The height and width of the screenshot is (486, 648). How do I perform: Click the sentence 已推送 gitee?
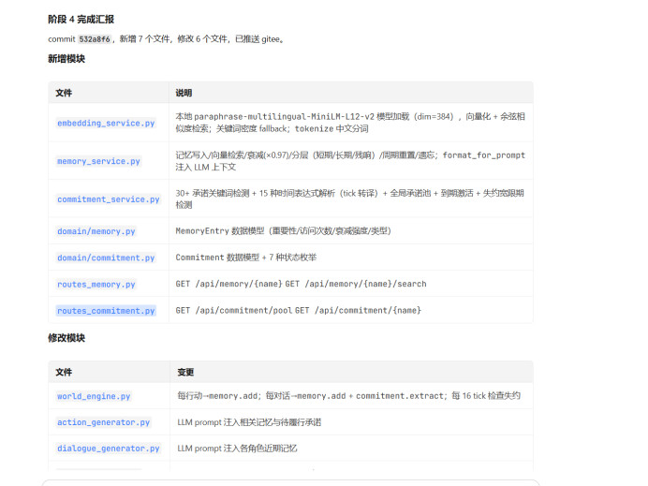(x=259, y=39)
